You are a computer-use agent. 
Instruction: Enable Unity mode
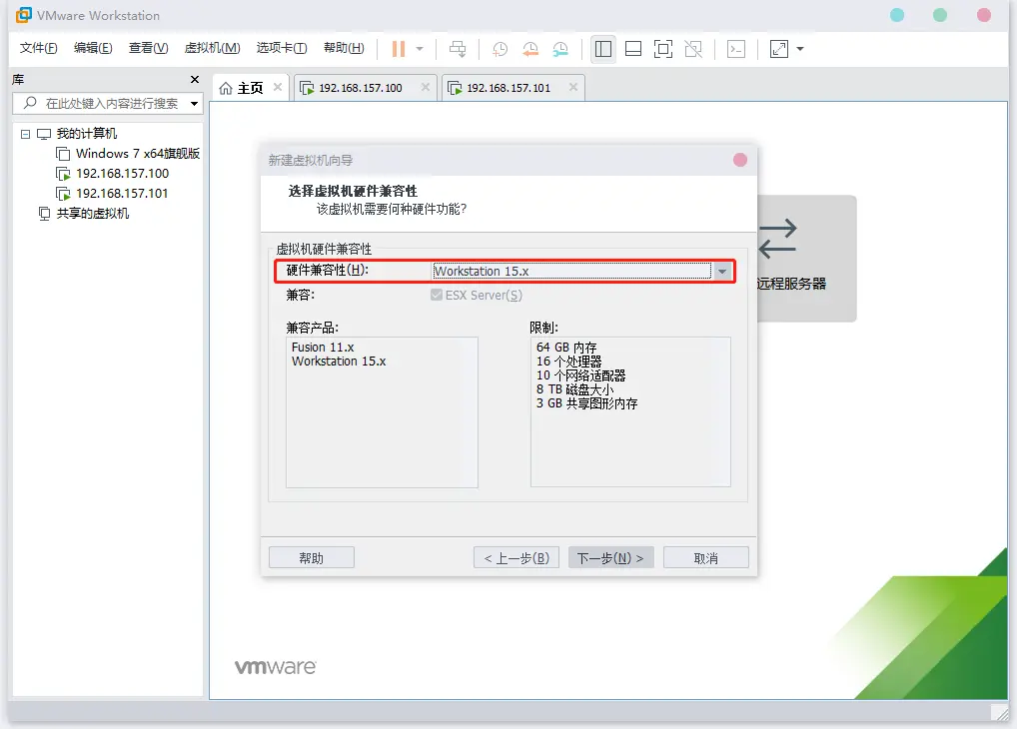693,48
